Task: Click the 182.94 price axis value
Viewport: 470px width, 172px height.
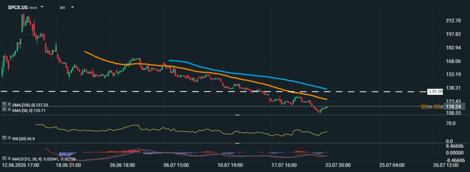Action: pos(453,48)
